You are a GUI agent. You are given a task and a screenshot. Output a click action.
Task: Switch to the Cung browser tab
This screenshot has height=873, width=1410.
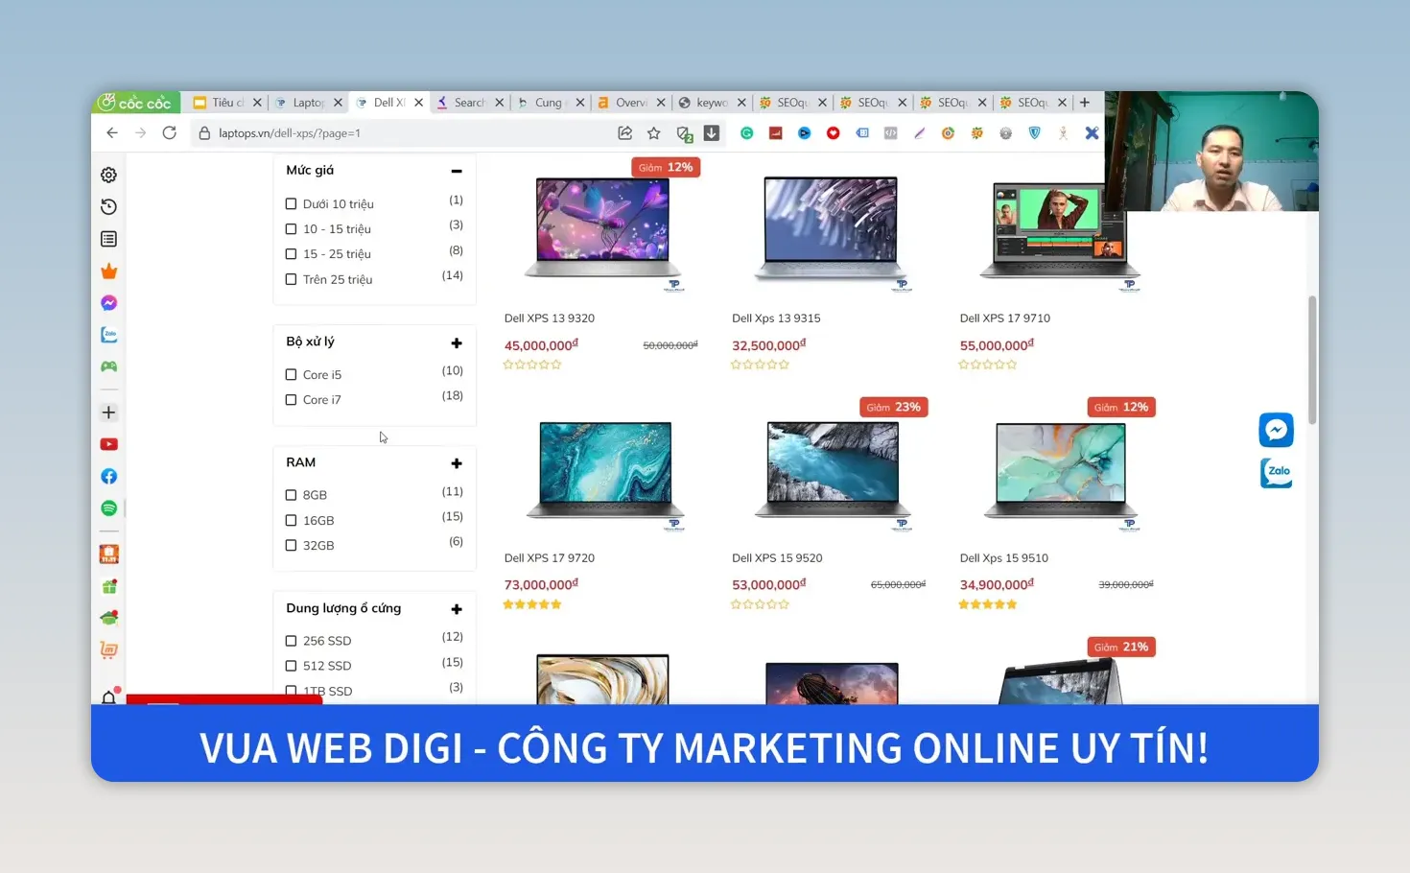pos(549,103)
